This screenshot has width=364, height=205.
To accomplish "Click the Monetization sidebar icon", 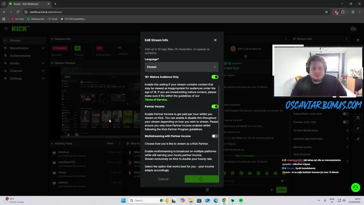I will point(5,48).
